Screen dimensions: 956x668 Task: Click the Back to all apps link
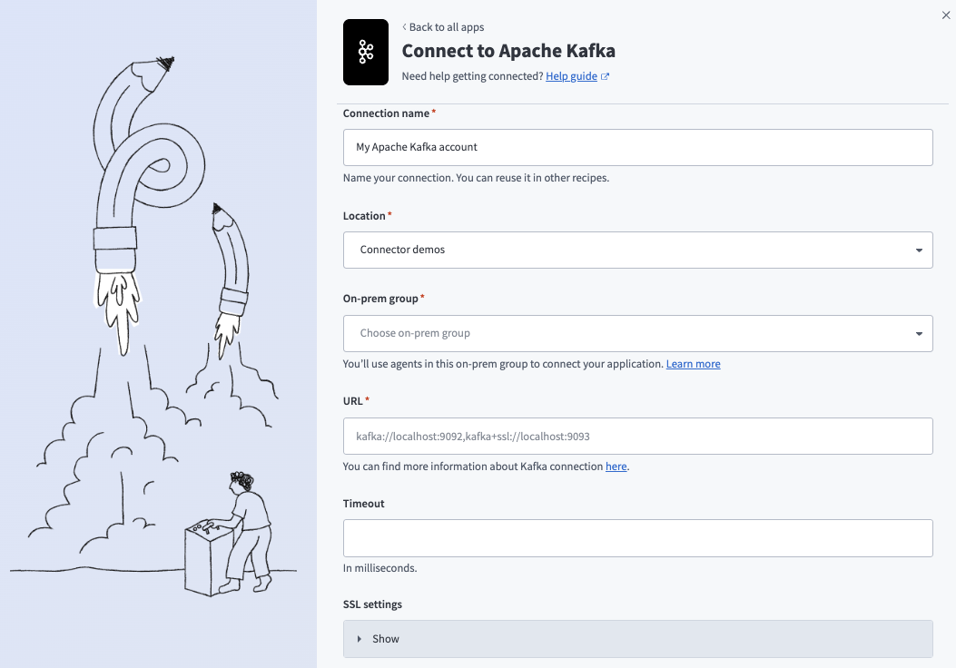coord(447,27)
